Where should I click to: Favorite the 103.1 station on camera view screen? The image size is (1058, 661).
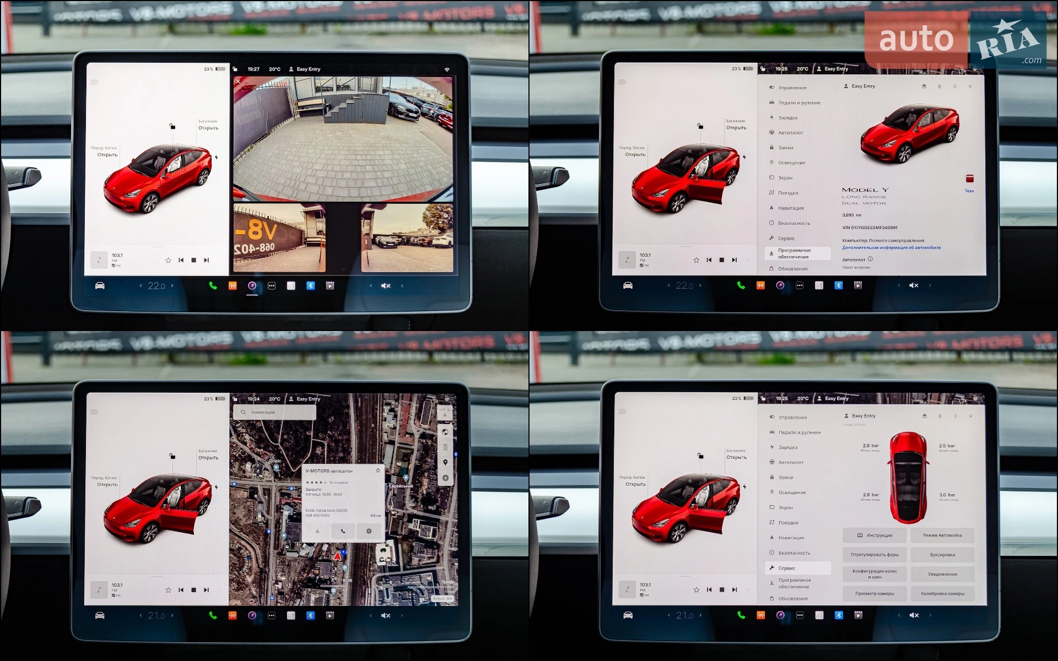(x=168, y=260)
